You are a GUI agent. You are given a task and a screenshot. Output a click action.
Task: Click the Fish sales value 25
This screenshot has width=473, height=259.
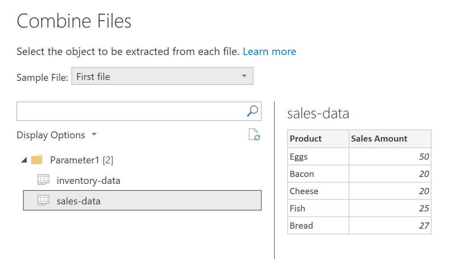point(424,209)
